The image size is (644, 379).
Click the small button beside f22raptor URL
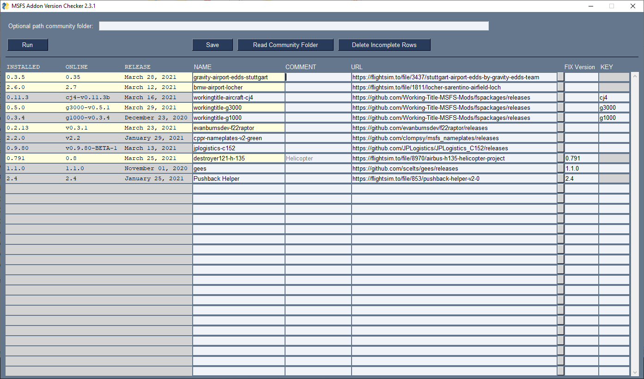click(x=560, y=128)
